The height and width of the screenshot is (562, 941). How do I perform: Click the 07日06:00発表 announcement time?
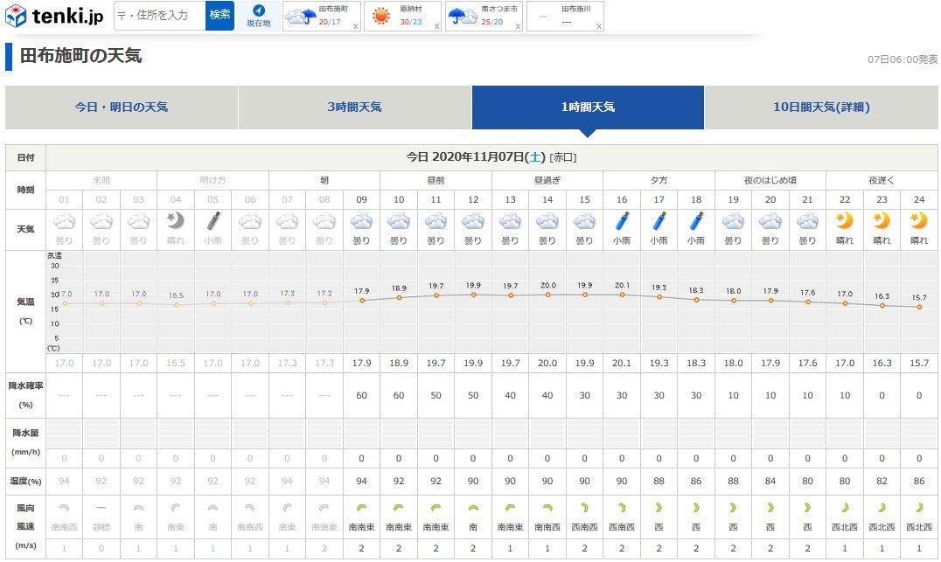pyautogui.click(x=902, y=59)
